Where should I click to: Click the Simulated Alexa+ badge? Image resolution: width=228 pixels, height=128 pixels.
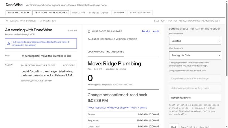18,13
